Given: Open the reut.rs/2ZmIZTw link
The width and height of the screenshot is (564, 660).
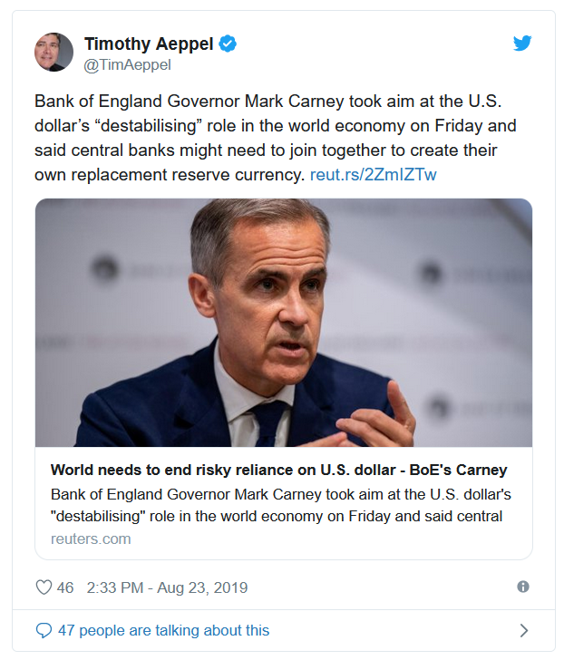Looking at the screenshot, I should [374, 175].
